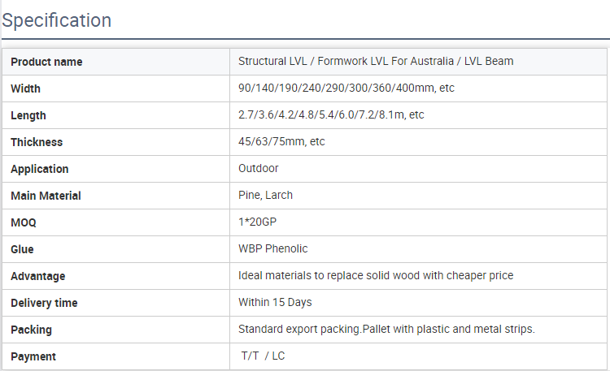Image resolution: width=610 pixels, height=371 pixels.
Task: Select the Product name label cell
Action: tap(46, 62)
